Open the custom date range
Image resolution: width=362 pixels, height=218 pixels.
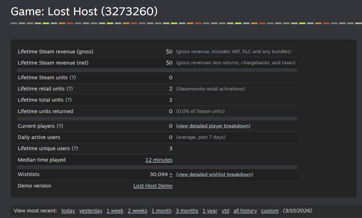point(270,211)
